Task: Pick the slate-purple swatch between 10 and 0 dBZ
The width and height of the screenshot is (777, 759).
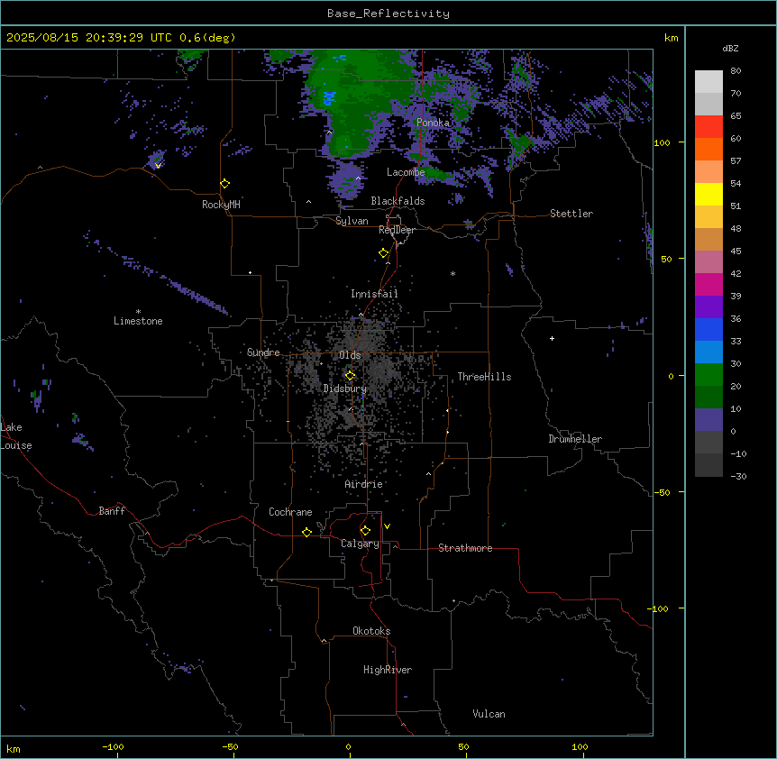Action: pyautogui.click(x=708, y=420)
